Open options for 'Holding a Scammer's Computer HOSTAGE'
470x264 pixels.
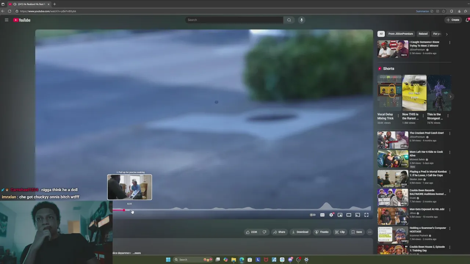(449, 228)
